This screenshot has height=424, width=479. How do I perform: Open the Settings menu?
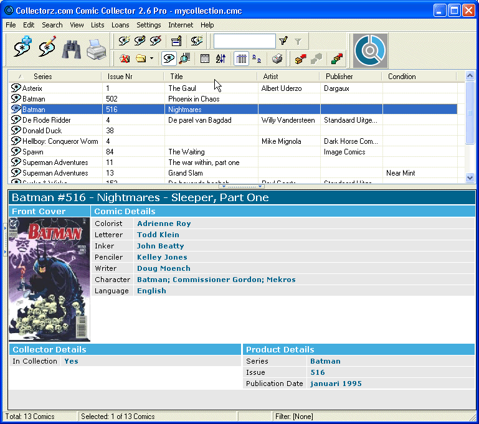(x=148, y=25)
